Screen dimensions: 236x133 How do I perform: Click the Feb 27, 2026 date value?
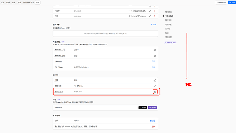point(78,86)
